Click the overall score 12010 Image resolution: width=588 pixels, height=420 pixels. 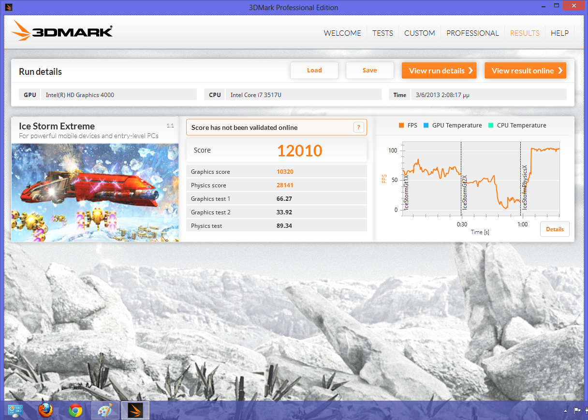click(x=299, y=151)
